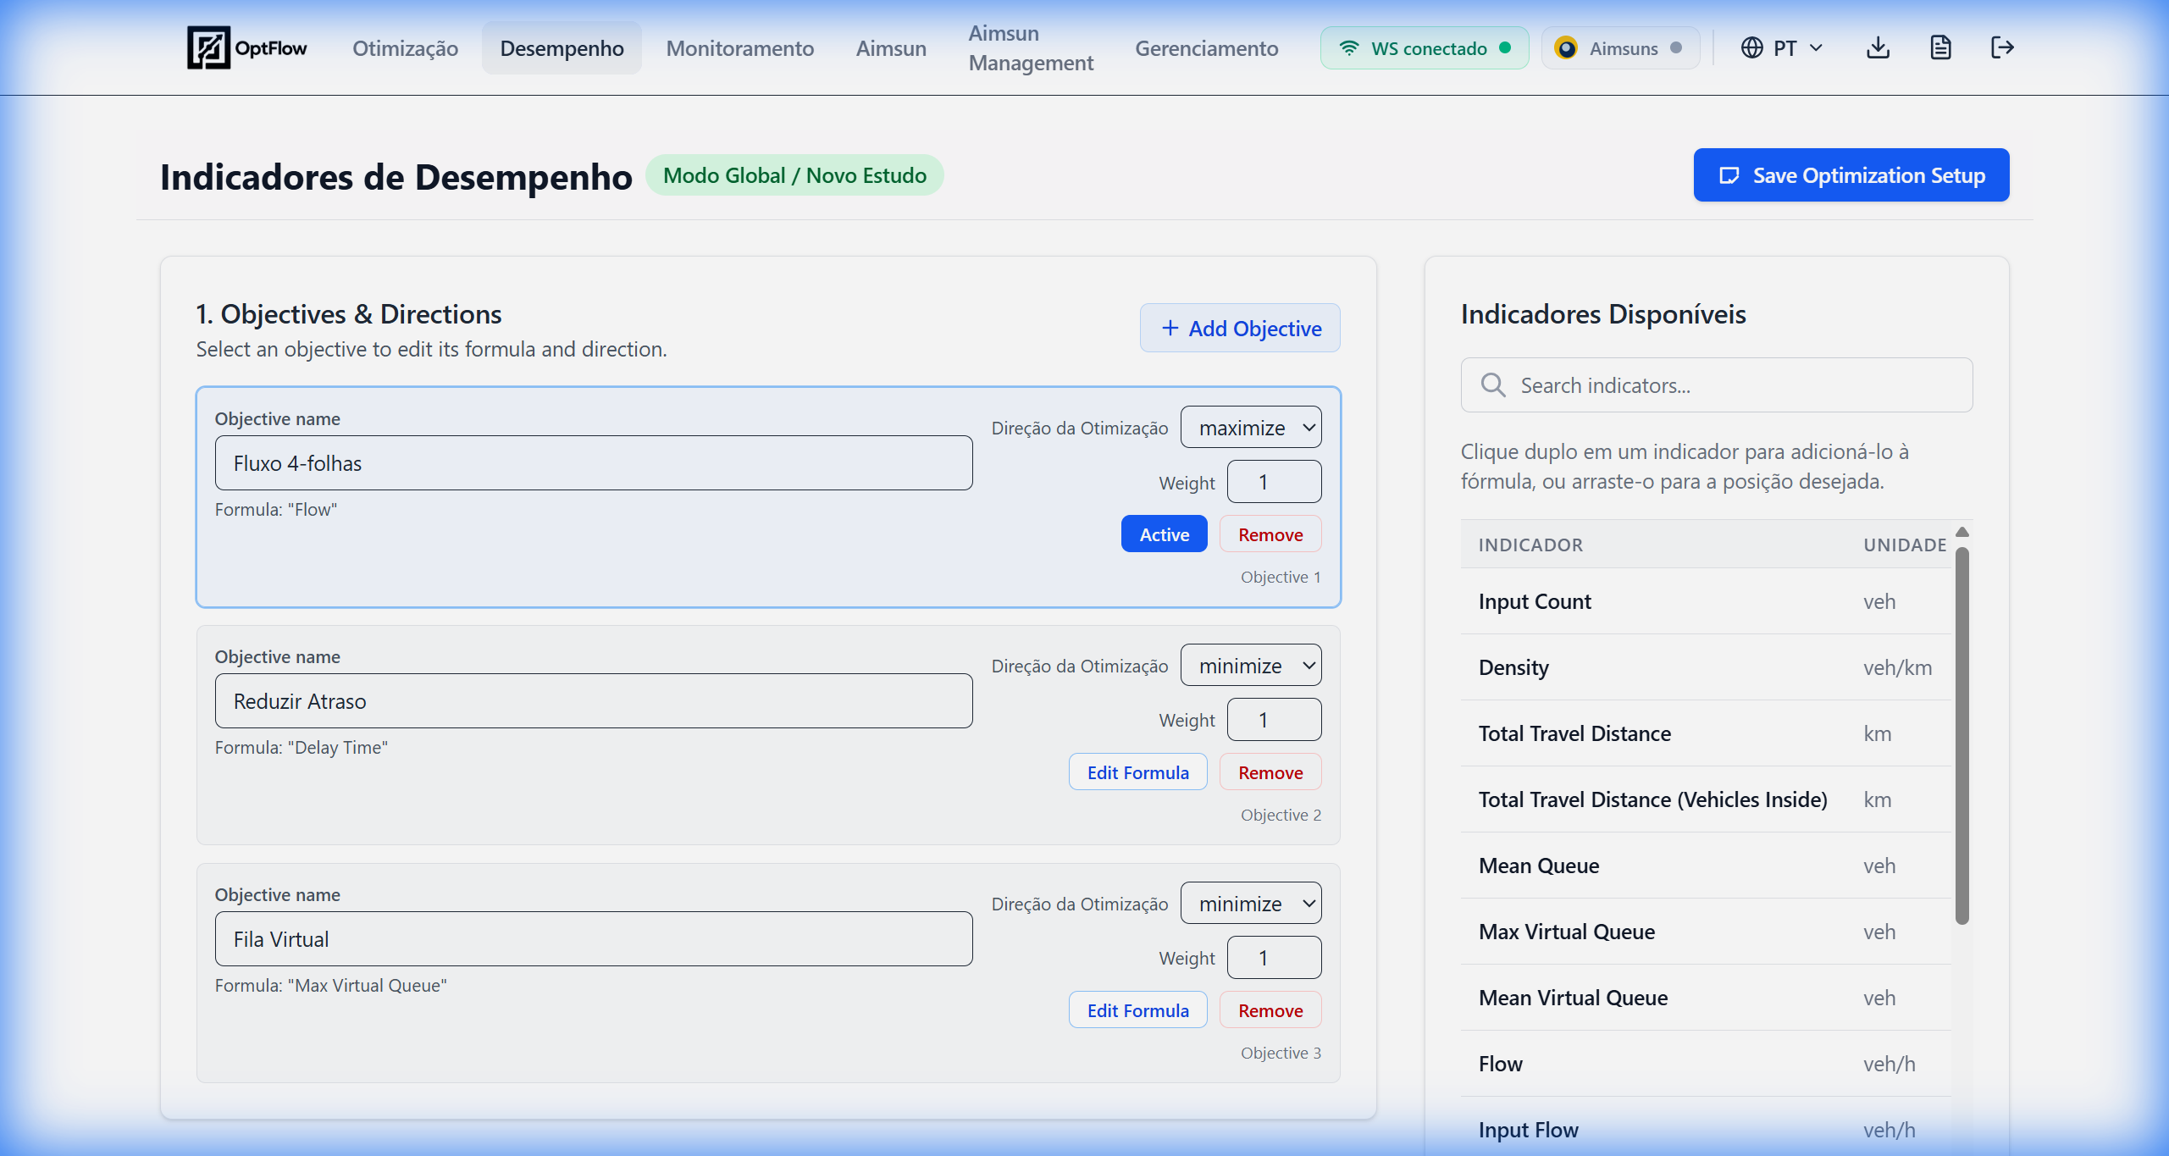The image size is (2169, 1156).
Task: Click the logout icon
Action: coord(2002,47)
